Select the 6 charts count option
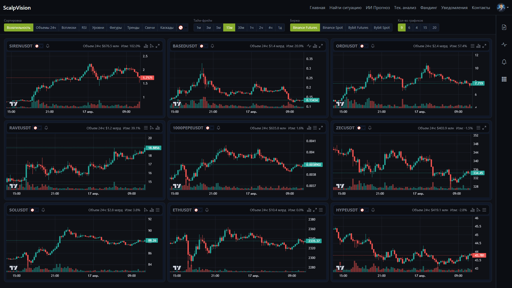 [x=409, y=27]
